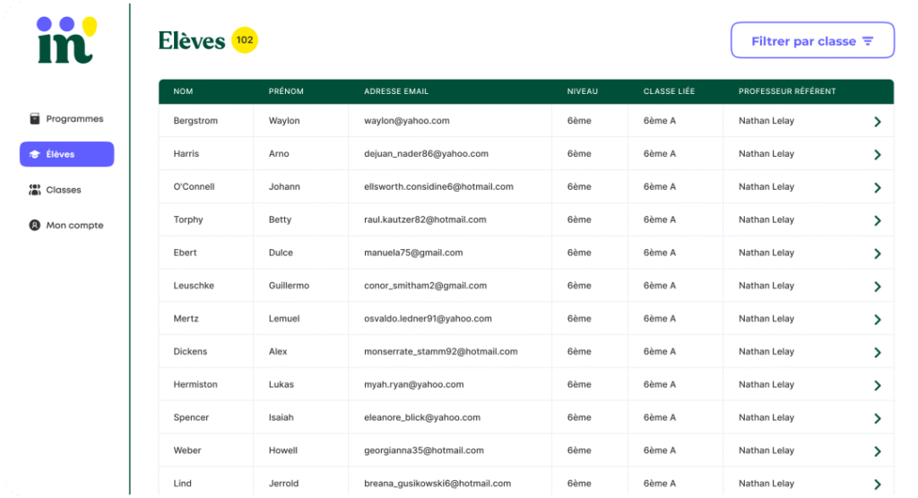
Task: Click the PROFESSEUR RÉFÉRENT column header
Action: tap(787, 91)
